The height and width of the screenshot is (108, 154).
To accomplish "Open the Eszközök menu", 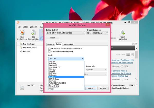I will (33, 27).
